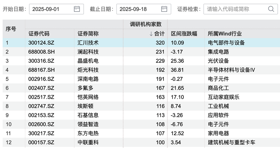Click the 所属Wind行业 column header

225,34
